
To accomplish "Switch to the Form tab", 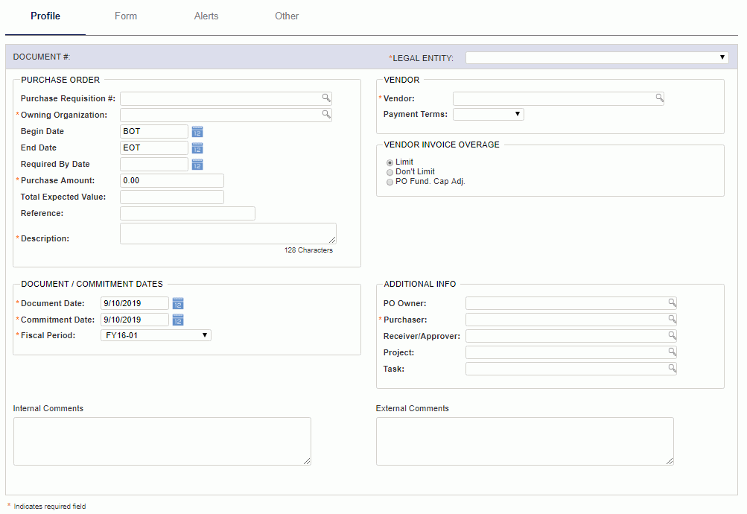I will (x=126, y=16).
